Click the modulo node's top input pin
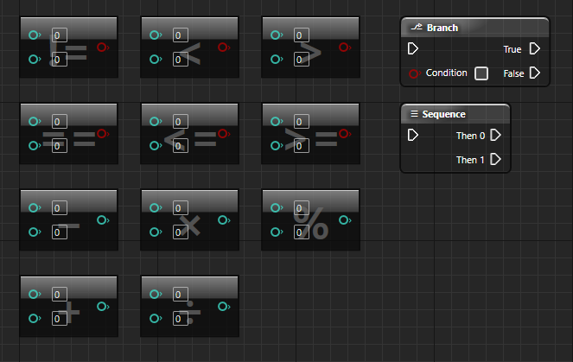 (x=277, y=208)
